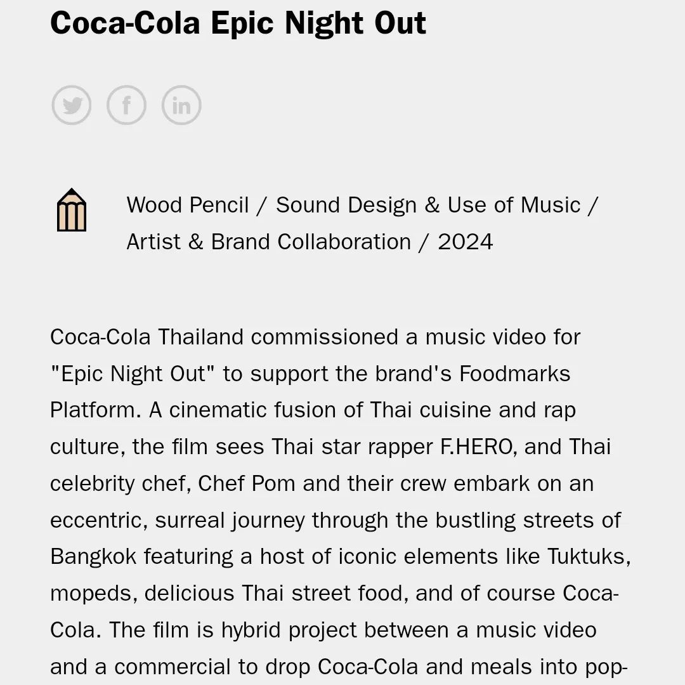The image size is (685, 685).
Task: Share the page on LinkedIn
Action: coord(181,105)
